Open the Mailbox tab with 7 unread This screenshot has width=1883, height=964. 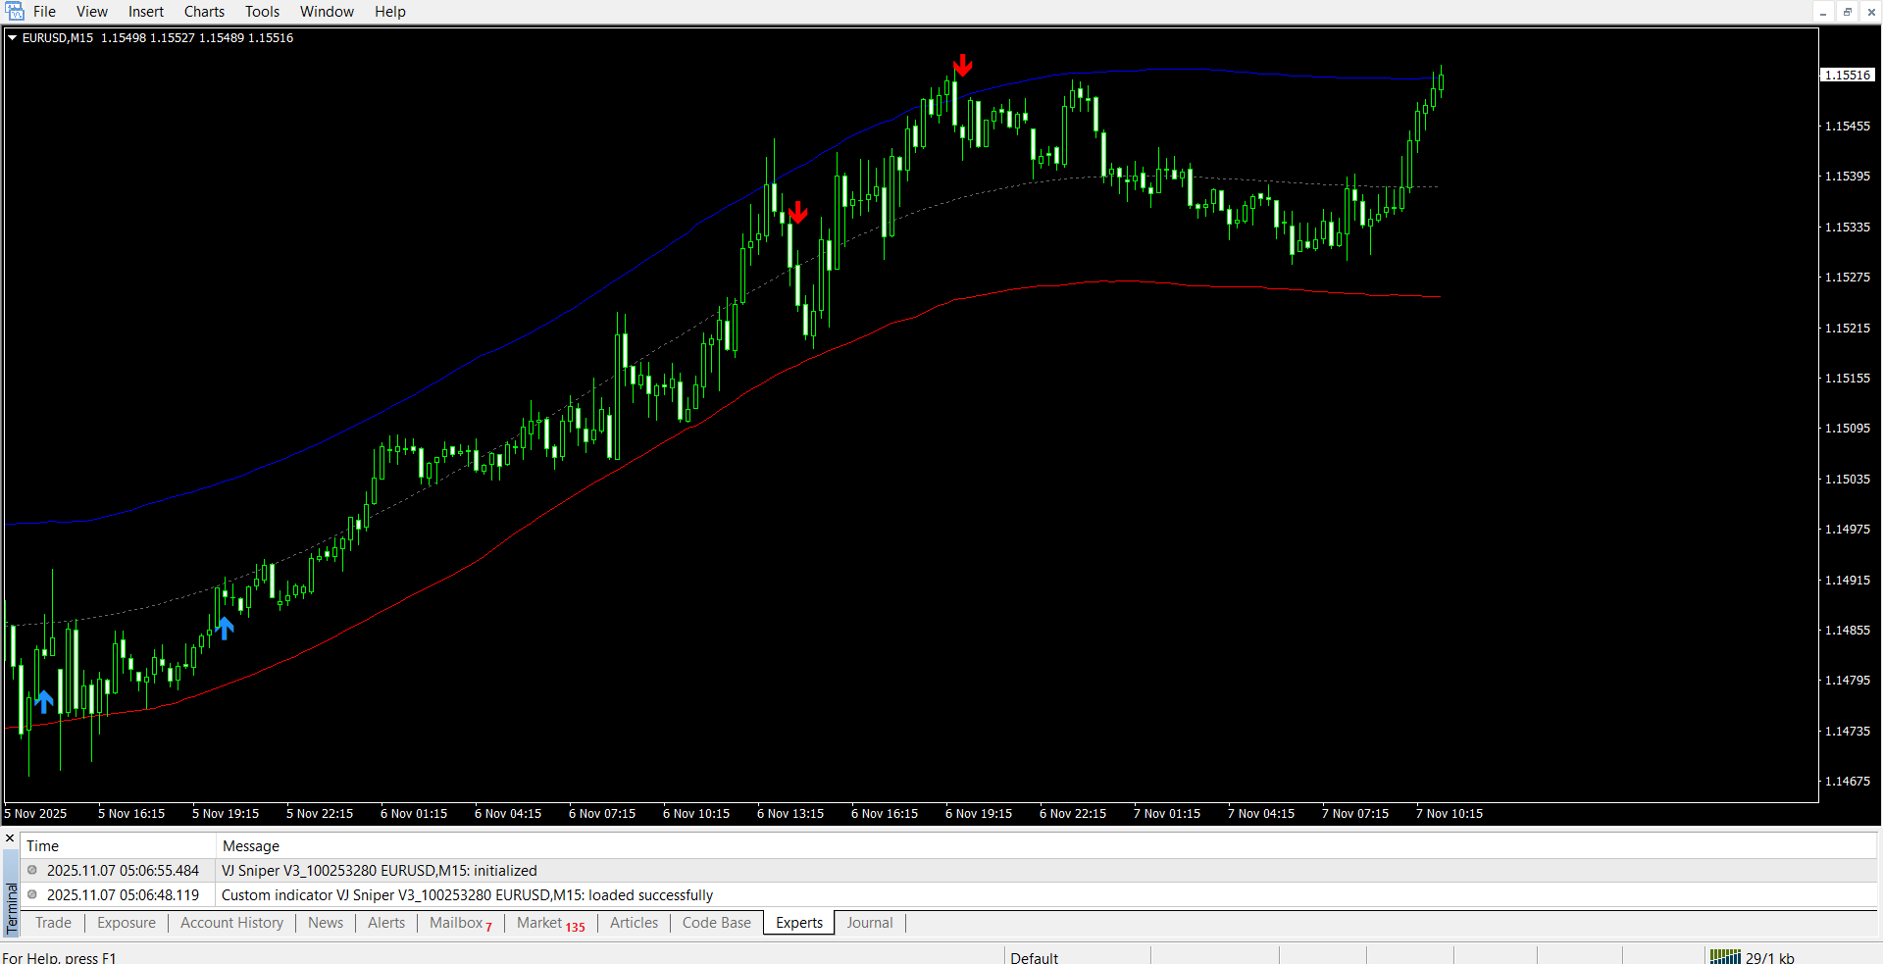click(460, 923)
